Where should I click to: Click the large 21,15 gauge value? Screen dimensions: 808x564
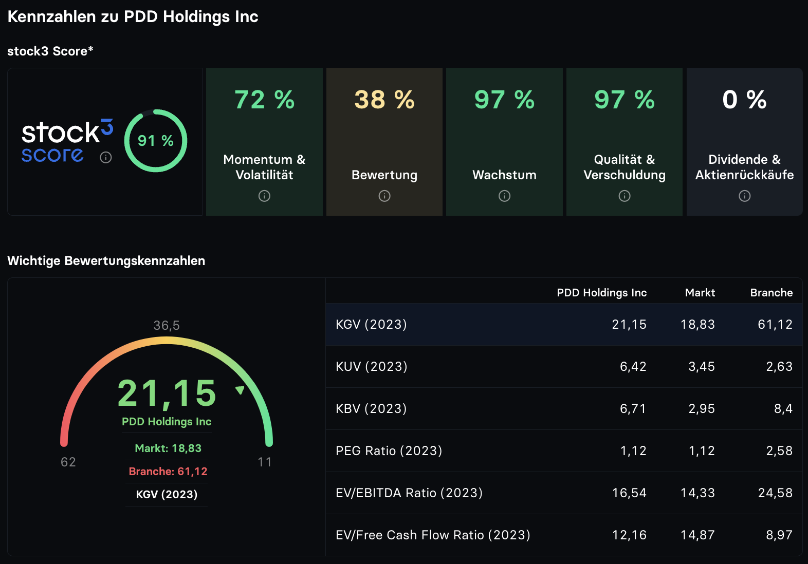pyautogui.click(x=167, y=393)
